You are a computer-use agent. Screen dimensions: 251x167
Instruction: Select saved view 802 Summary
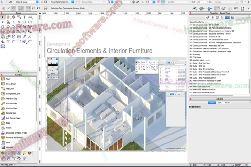tap(195, 54)
